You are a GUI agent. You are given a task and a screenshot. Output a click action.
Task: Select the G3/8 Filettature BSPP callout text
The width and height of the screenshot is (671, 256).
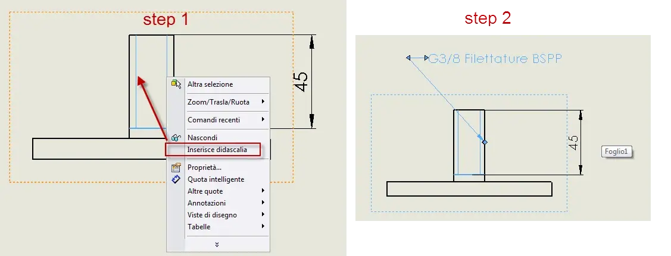[x=495, y=58]
